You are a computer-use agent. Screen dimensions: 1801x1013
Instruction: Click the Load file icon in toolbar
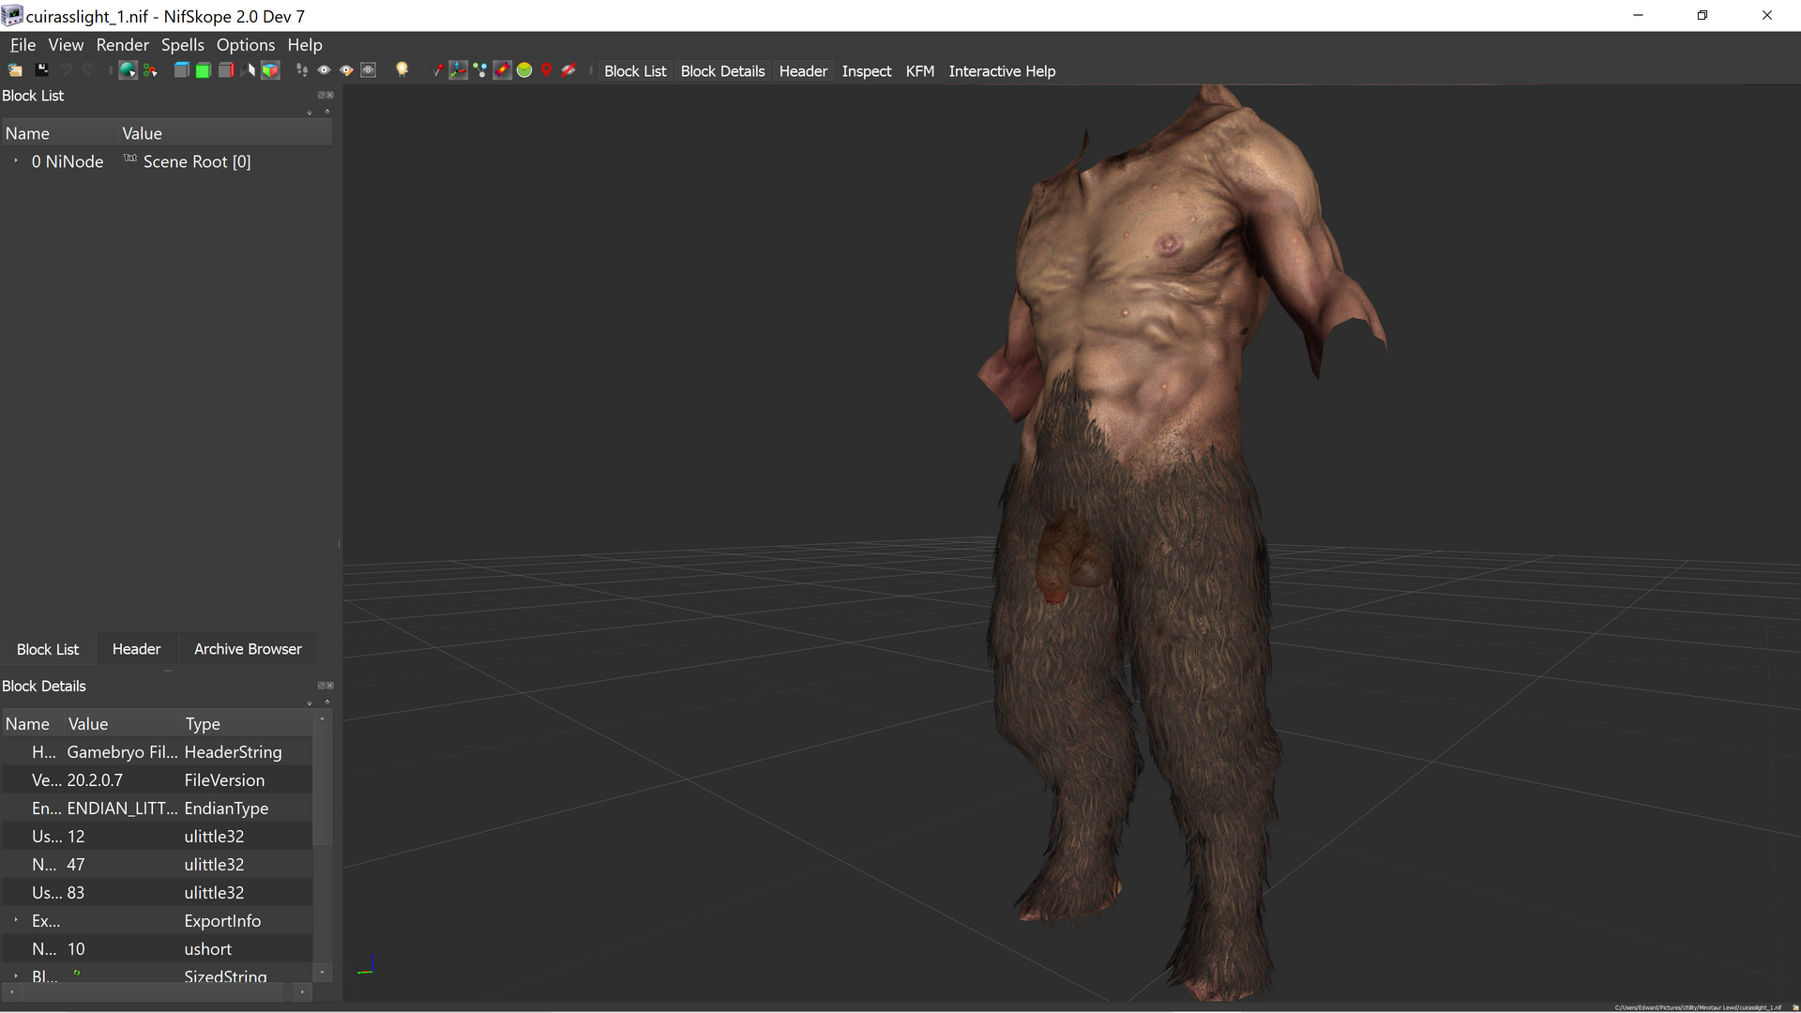coord(15,70)
